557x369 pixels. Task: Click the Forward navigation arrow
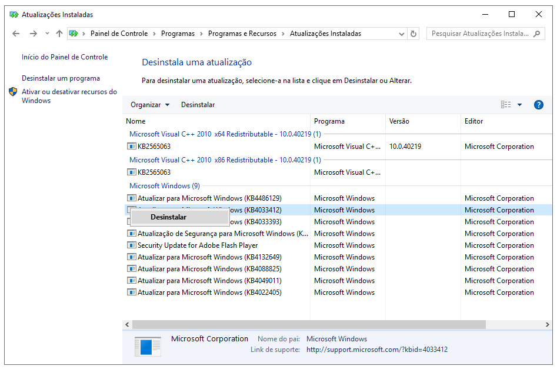tap(33, 34)
